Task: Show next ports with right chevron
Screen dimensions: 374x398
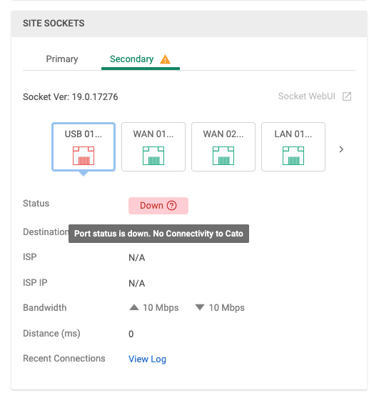Action: (x=341, y=149)
